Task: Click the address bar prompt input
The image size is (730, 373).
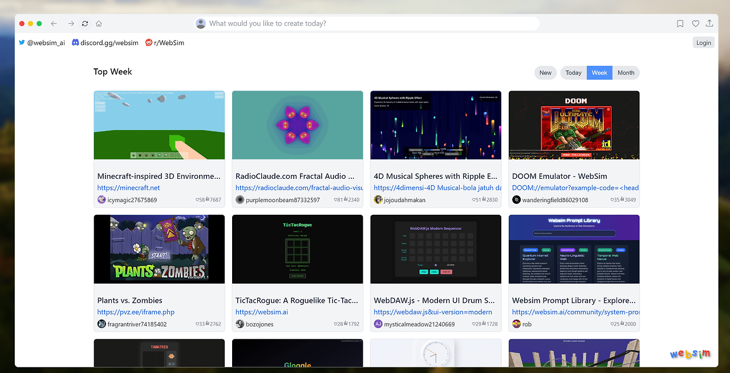Action: pyautogui.click(x=367, y=23)
